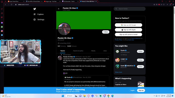Viewport: 175px width, 98px height.
Task: Open Messenger in the Opera sidebar
Action: pos(2,23)
